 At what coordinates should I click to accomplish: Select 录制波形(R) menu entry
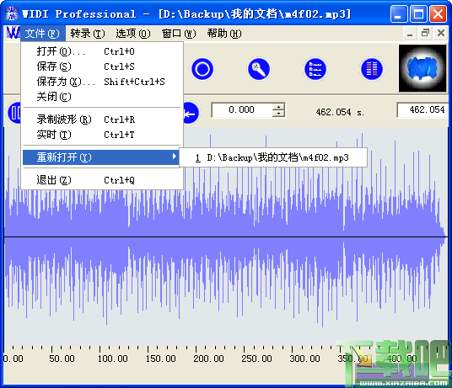click(x=102, y=120)
